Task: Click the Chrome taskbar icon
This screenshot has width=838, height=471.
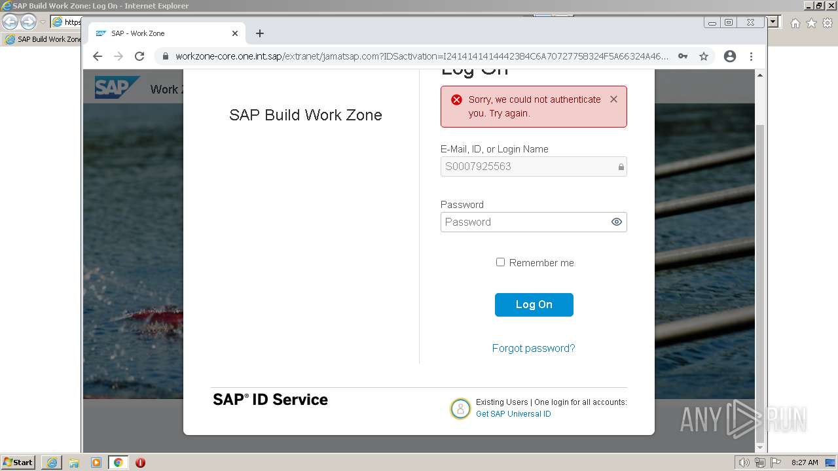Action: (x=118, y=462)
